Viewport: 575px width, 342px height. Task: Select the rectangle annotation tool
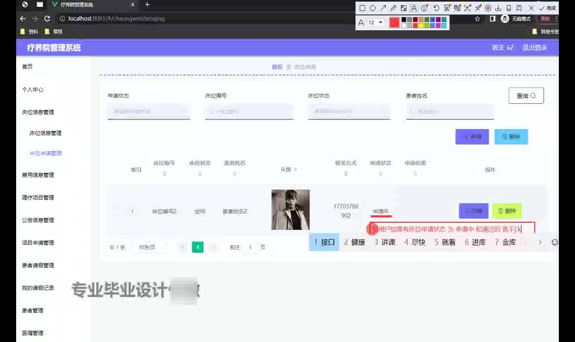tap(362, 8)
